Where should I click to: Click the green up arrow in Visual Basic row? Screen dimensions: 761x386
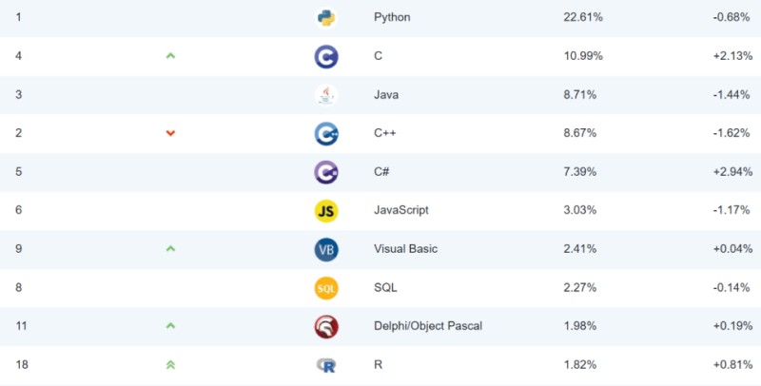pyautogui.click(x=170, y=249)
